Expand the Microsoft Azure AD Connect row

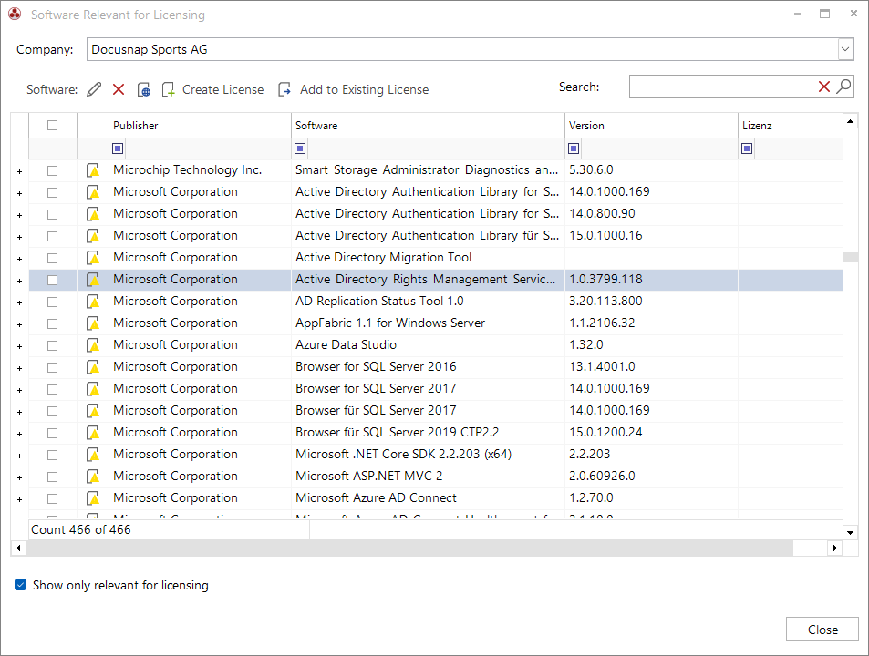tap(19, 499)
